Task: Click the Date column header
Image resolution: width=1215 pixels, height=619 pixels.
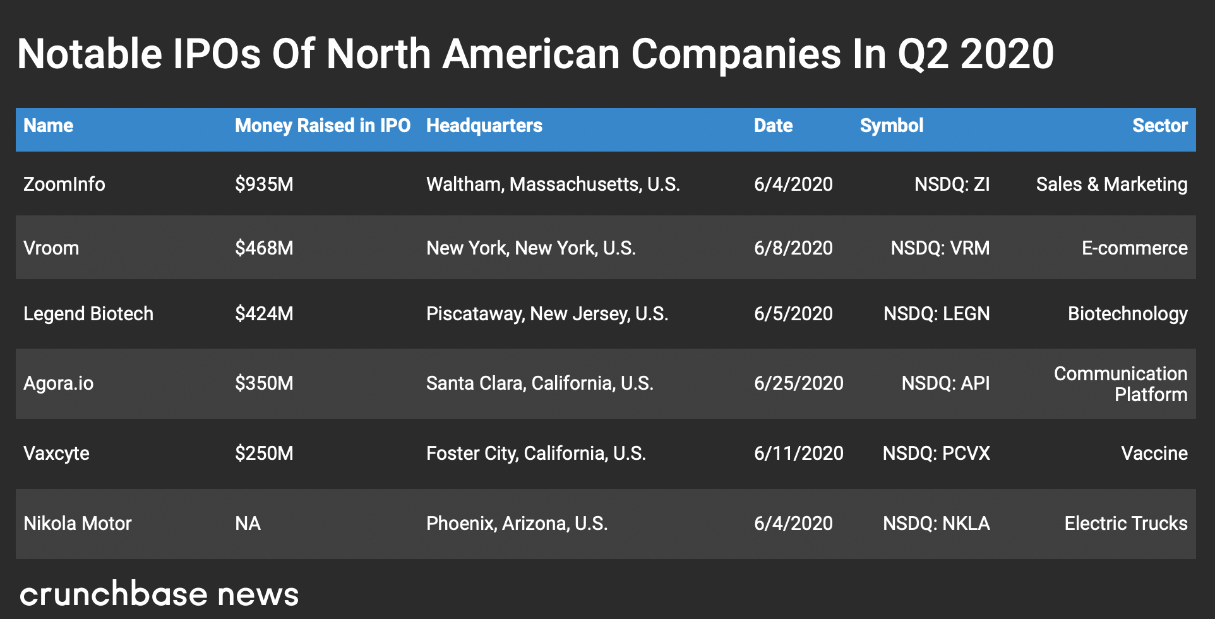Action: (x=773, y=126)
